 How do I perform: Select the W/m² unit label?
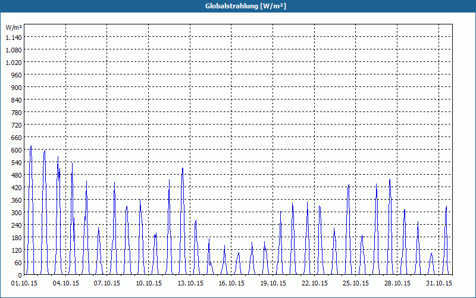[x=14, y=27]
